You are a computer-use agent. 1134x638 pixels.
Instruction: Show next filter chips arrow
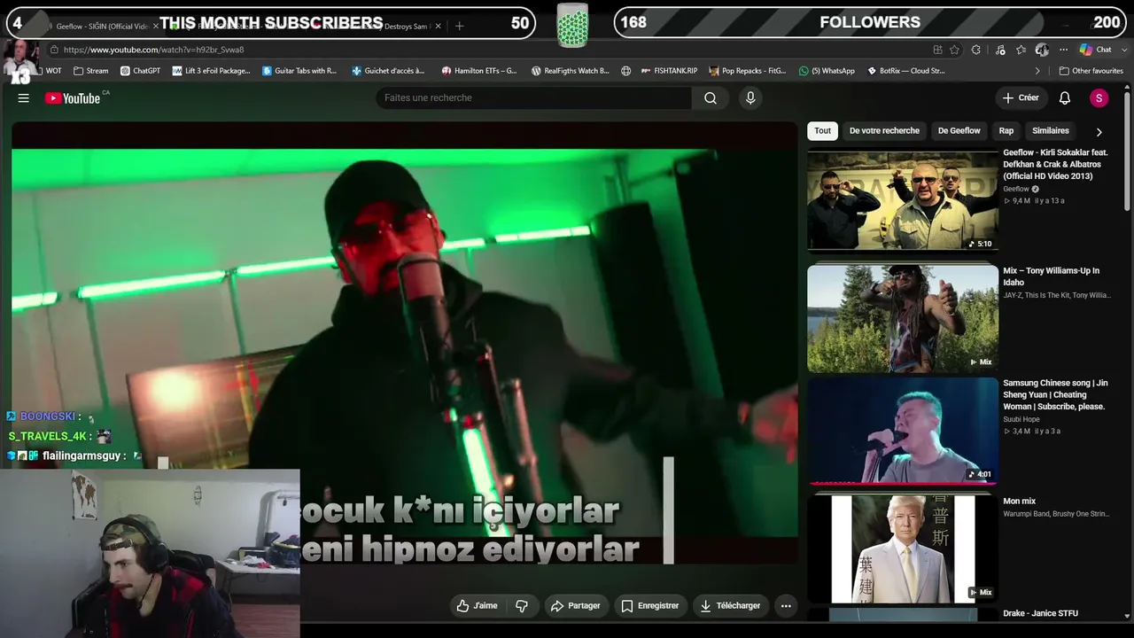1099,132
